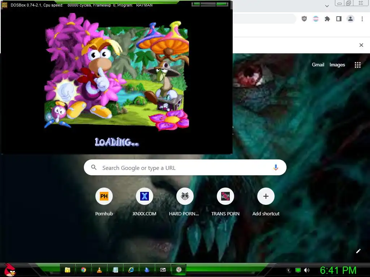Viewport: 370px width, 277px height.
Task: Click the DOSBox title bar icon
Action: click(5, 5)
